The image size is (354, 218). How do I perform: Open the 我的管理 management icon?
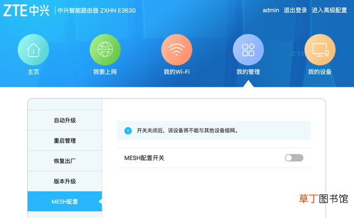coord(248,50)
